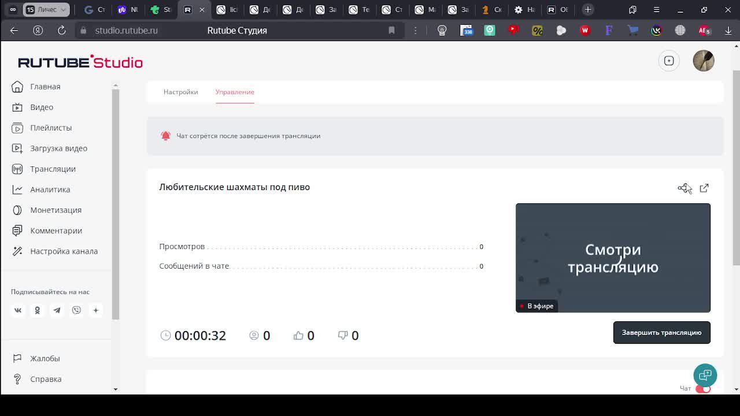Click the Просмотров statistic row
The width and height of the screenshot is (740, 416).
[321, 247]
